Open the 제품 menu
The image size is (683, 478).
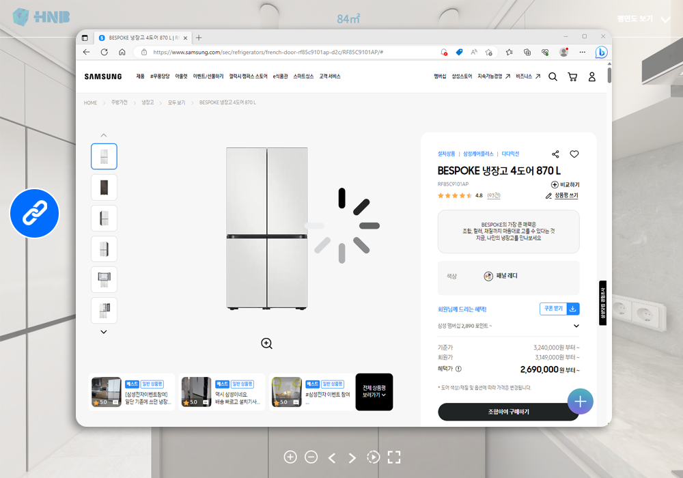click(140, 76)
